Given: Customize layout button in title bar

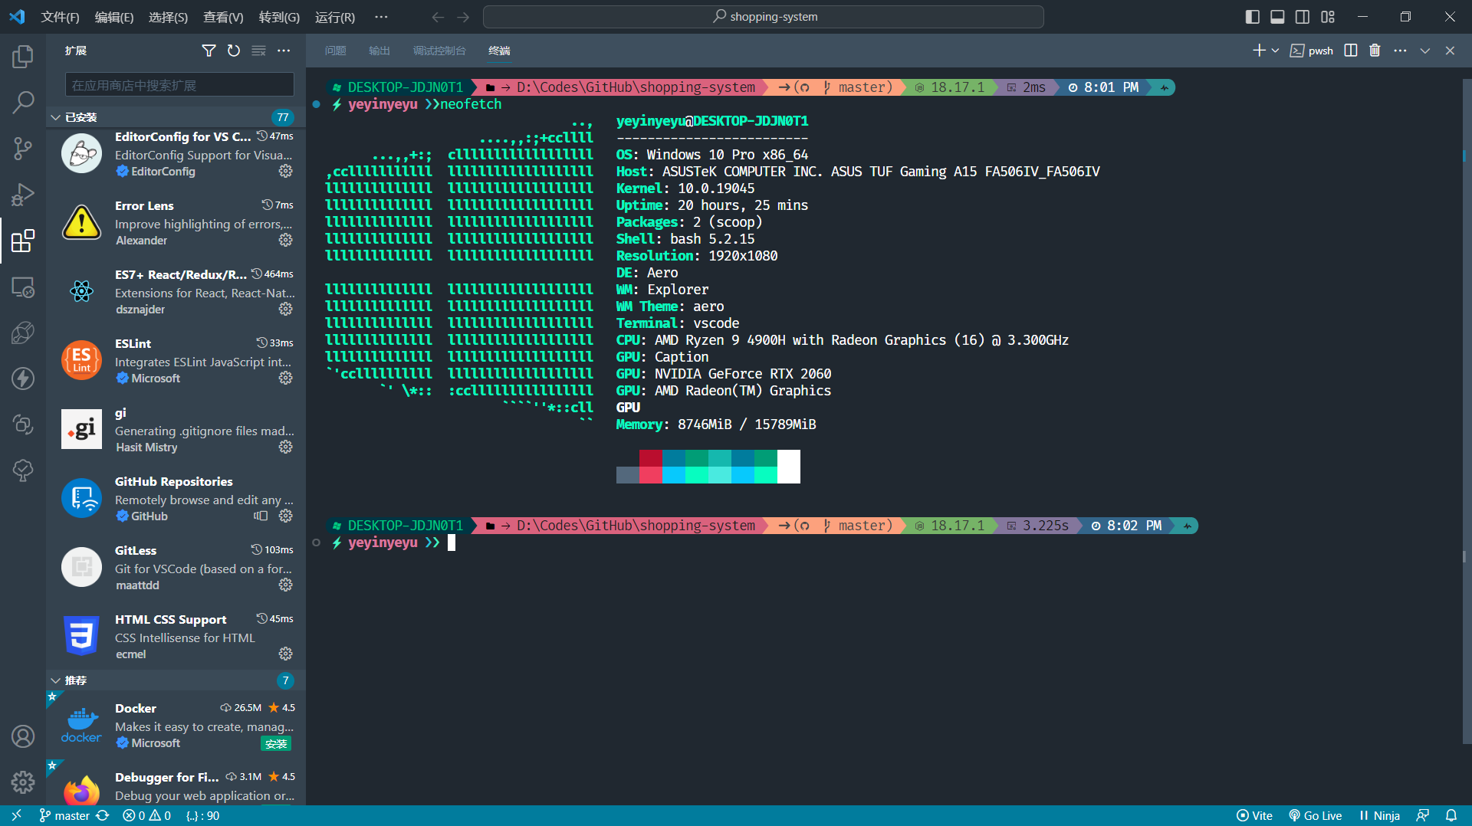Looking at the screenshot, I should coord(1328,17).
